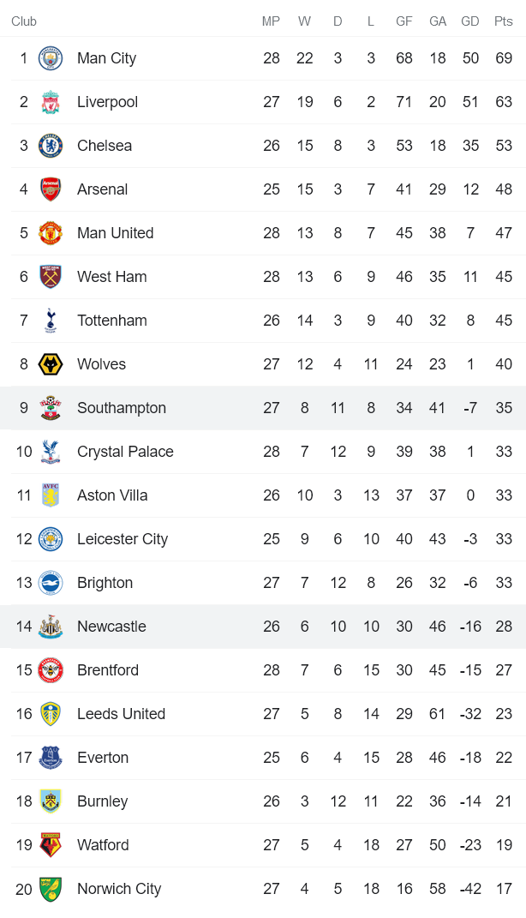
Task: Click the Club column header
Action: 24,21
